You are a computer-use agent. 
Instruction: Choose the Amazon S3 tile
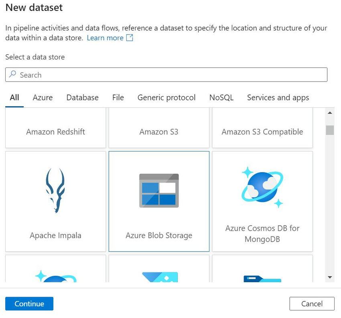tap(159, 131)
